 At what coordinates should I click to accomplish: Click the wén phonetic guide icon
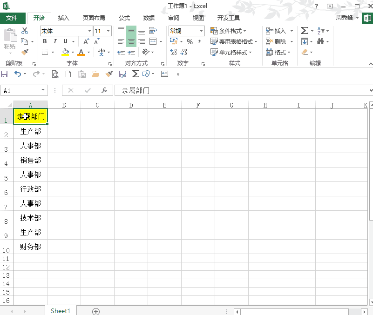[x=101, y=52]
